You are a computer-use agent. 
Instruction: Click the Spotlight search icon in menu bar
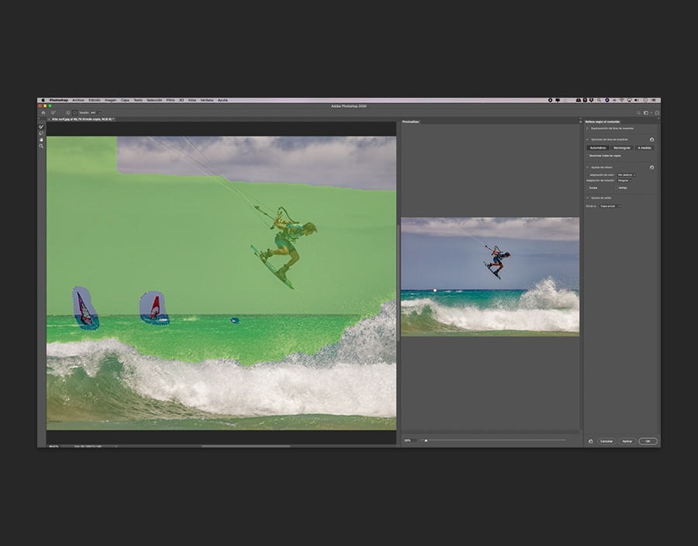[600, 100]
